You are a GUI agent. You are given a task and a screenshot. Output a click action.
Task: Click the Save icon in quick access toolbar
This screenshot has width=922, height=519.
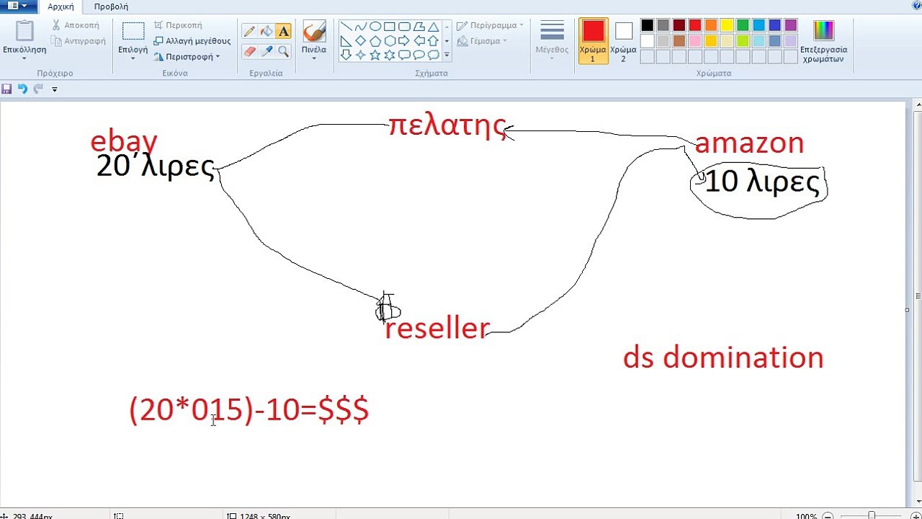pos(7,89)
